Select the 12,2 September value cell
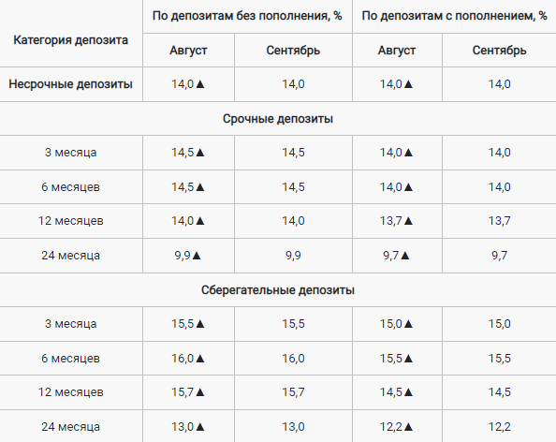 pos(499,427)
